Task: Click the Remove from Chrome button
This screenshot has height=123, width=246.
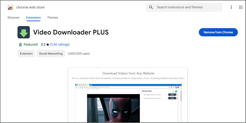Action: click(x=218, y=32)
